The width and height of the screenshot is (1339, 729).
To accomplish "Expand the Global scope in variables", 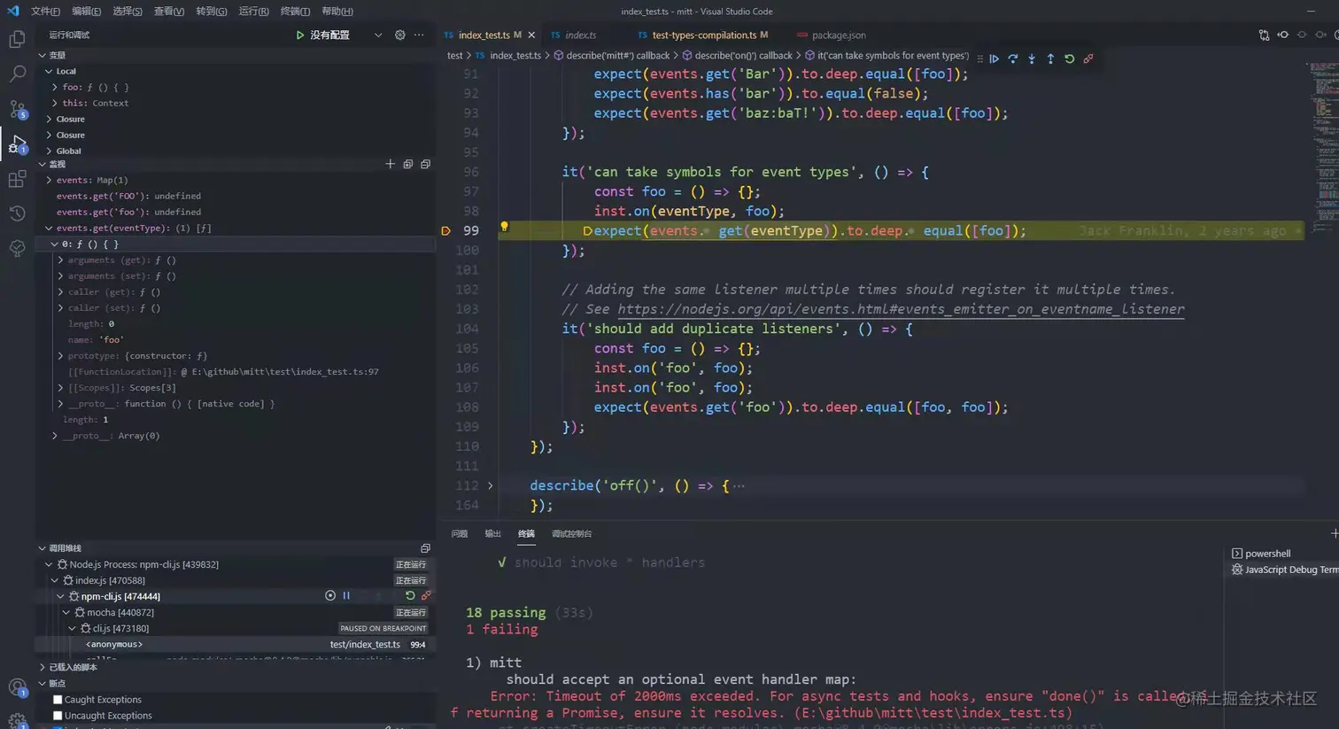I will tap(49, 151).
